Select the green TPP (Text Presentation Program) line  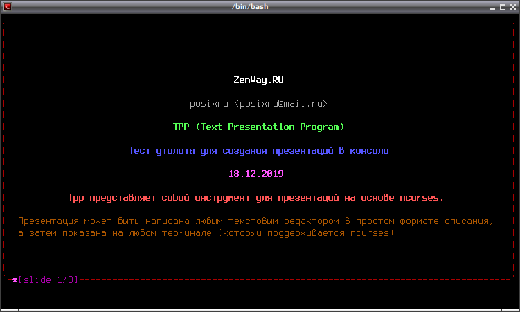[258, 127]
